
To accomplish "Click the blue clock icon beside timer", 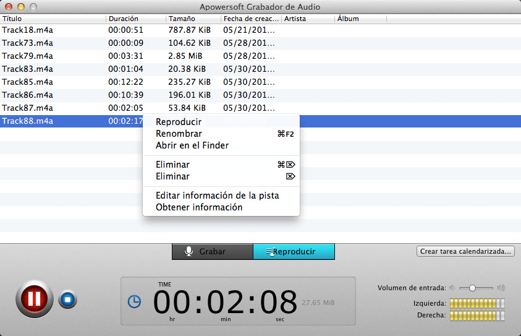I will (134, 301).
